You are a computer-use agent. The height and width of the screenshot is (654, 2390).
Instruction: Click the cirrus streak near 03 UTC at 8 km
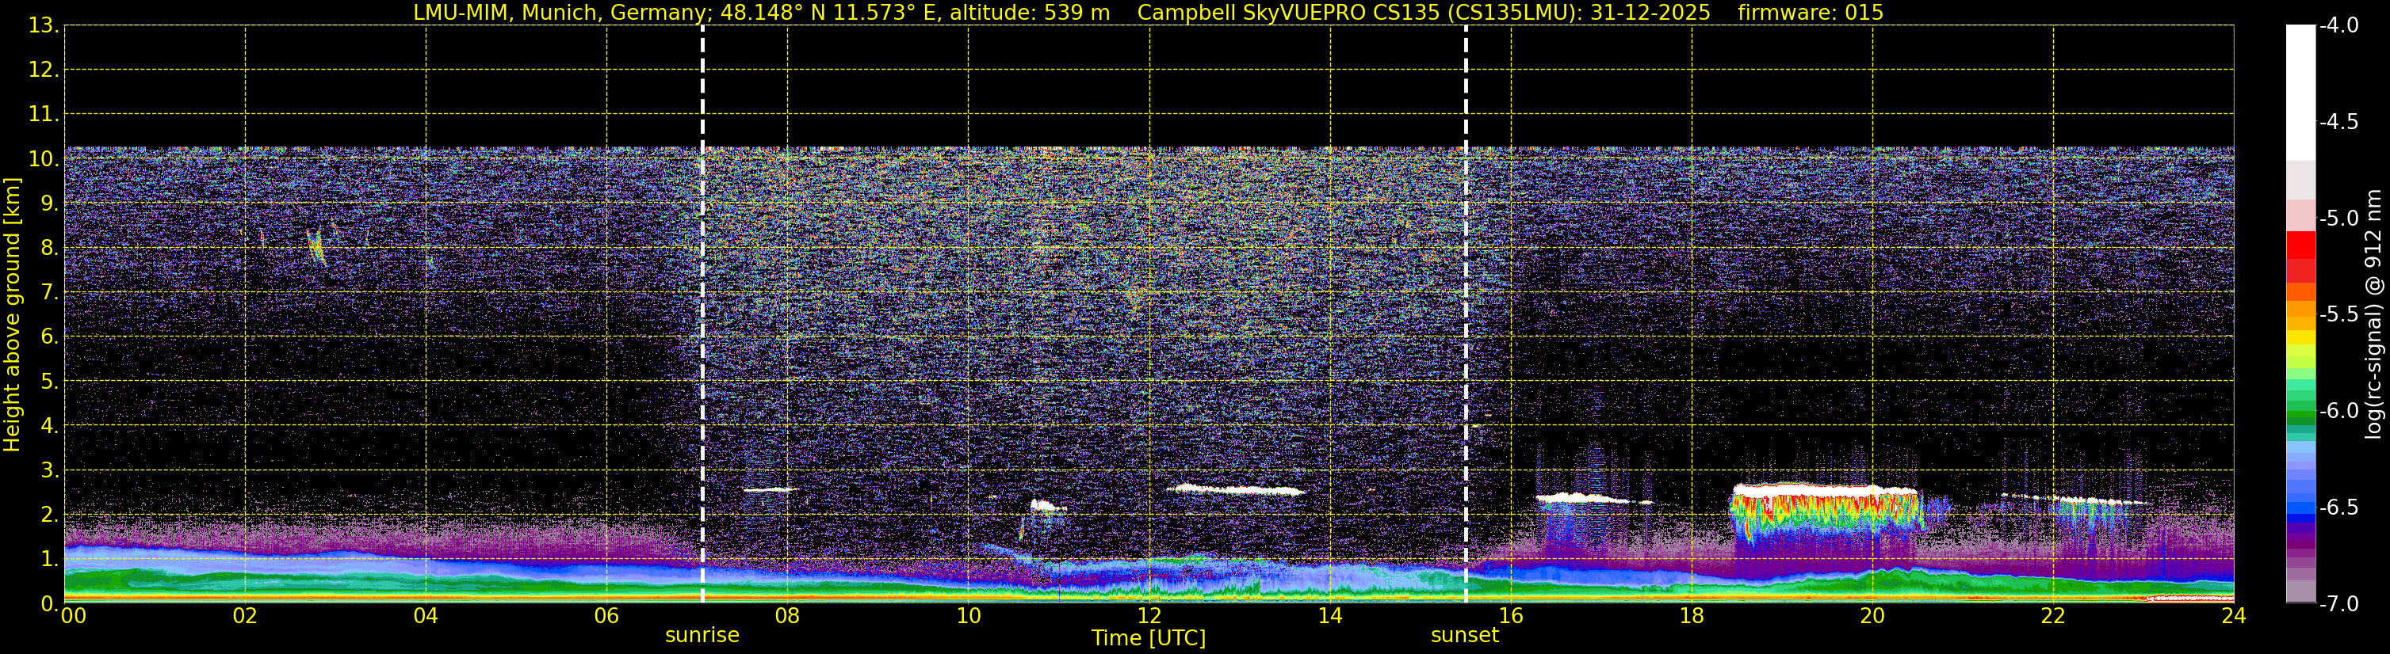pyautogui.click(x=316, y=246)
